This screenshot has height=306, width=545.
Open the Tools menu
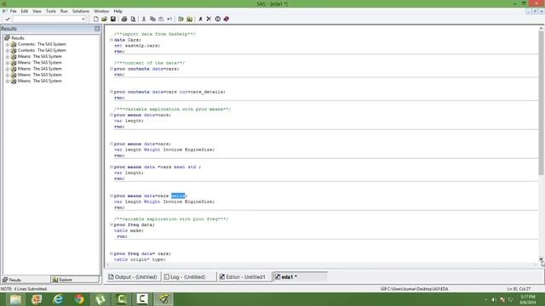click(x=51, y=11)
